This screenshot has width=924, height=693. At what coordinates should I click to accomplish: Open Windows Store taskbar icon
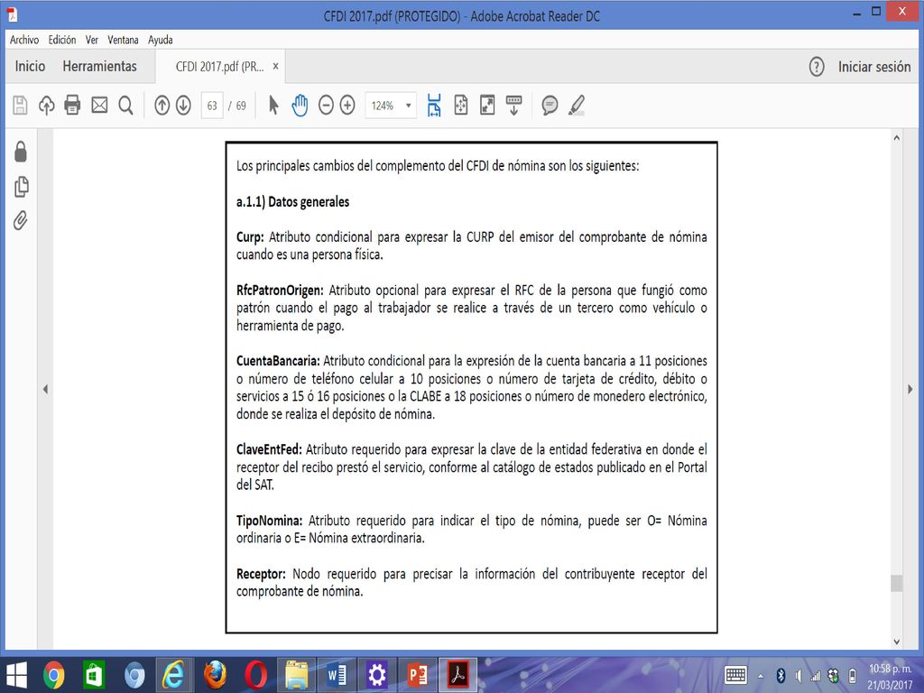(94, 675)
